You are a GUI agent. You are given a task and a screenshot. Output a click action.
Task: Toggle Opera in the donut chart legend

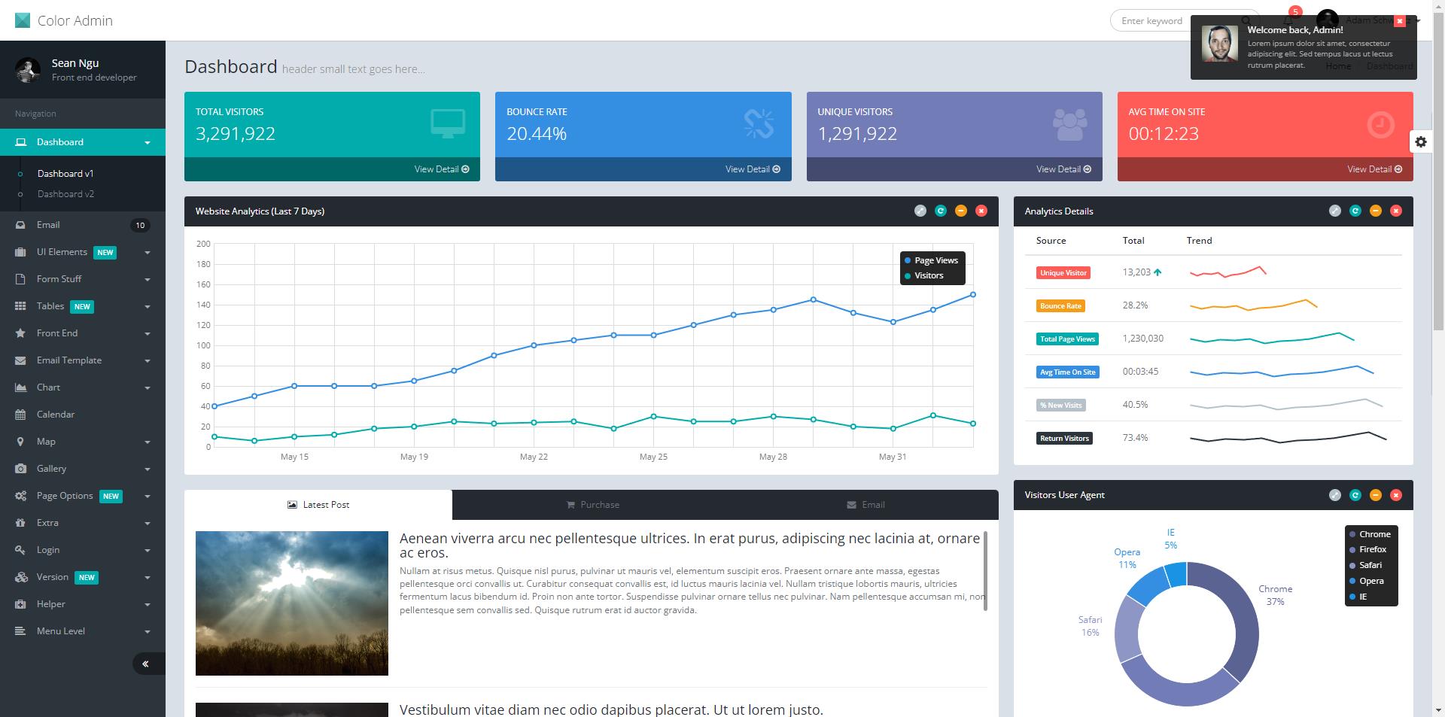pos(1366,581)
